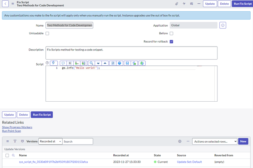Sort by State column header
The width and height of the screenshot is (253, 168).
[x=157, y=155]
